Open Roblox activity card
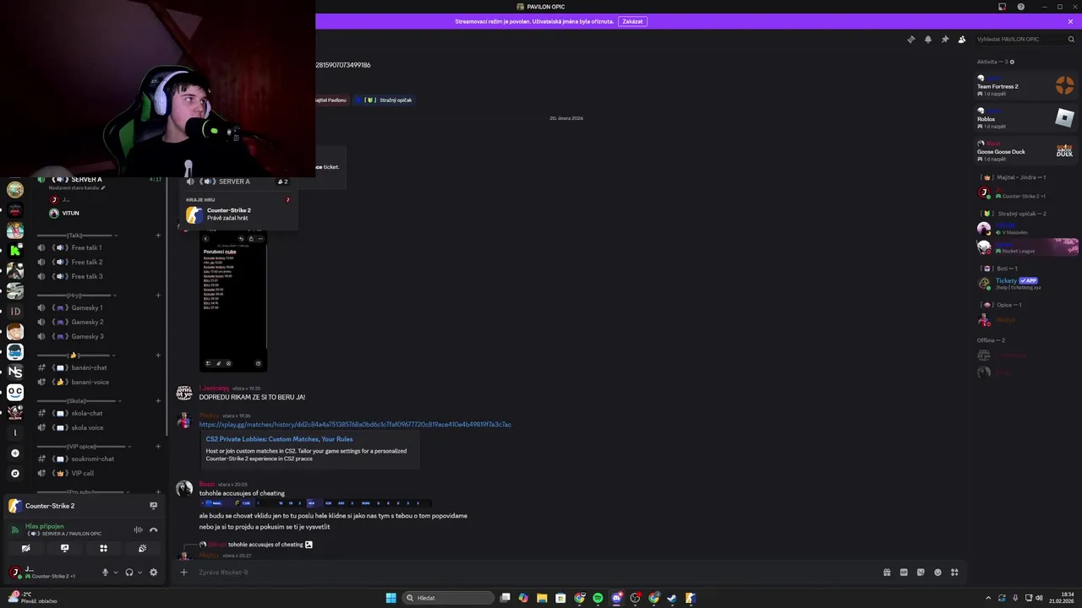Image resolution: width=1082 pixels, height=608 pixels. (1027, 118)
